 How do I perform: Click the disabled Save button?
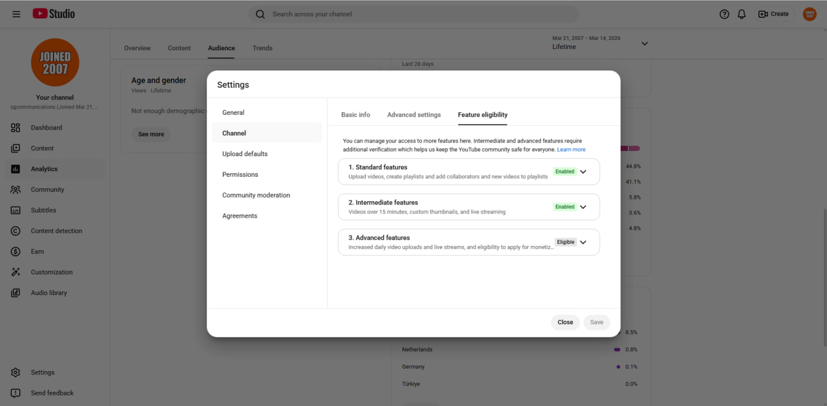[597, 322]
